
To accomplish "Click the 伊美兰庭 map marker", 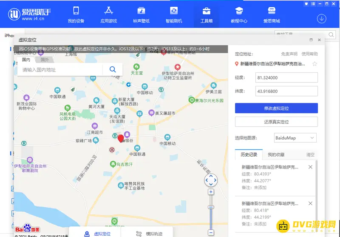I will [x=214, y=85].
